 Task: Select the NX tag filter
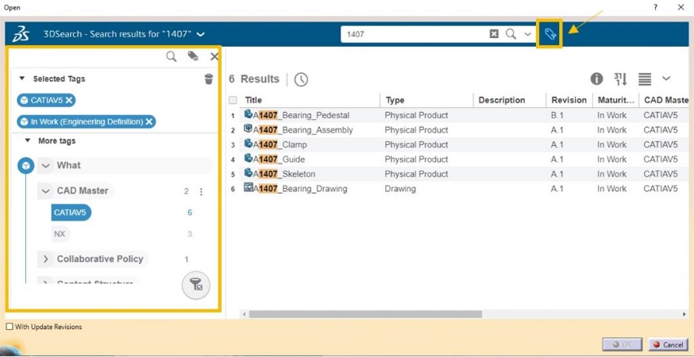point(60,234)
